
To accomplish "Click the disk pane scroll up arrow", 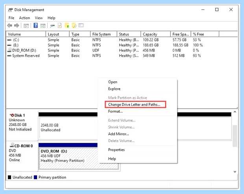I will click(x=235, y=112).
